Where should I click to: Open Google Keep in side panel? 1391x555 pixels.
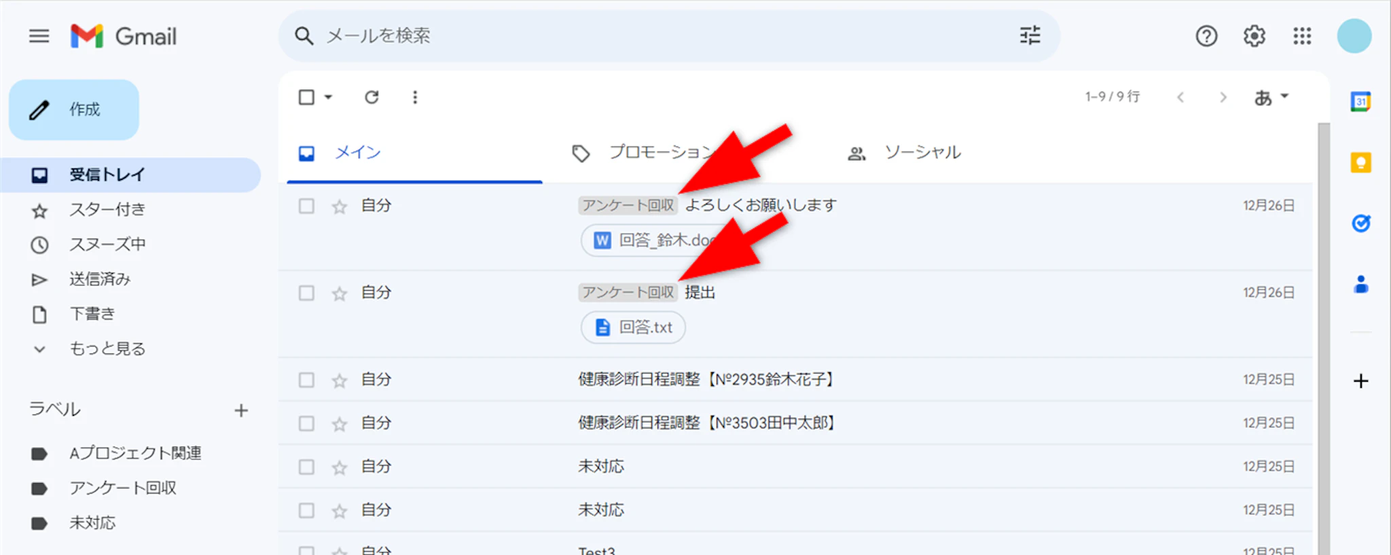coord(1360,162)
